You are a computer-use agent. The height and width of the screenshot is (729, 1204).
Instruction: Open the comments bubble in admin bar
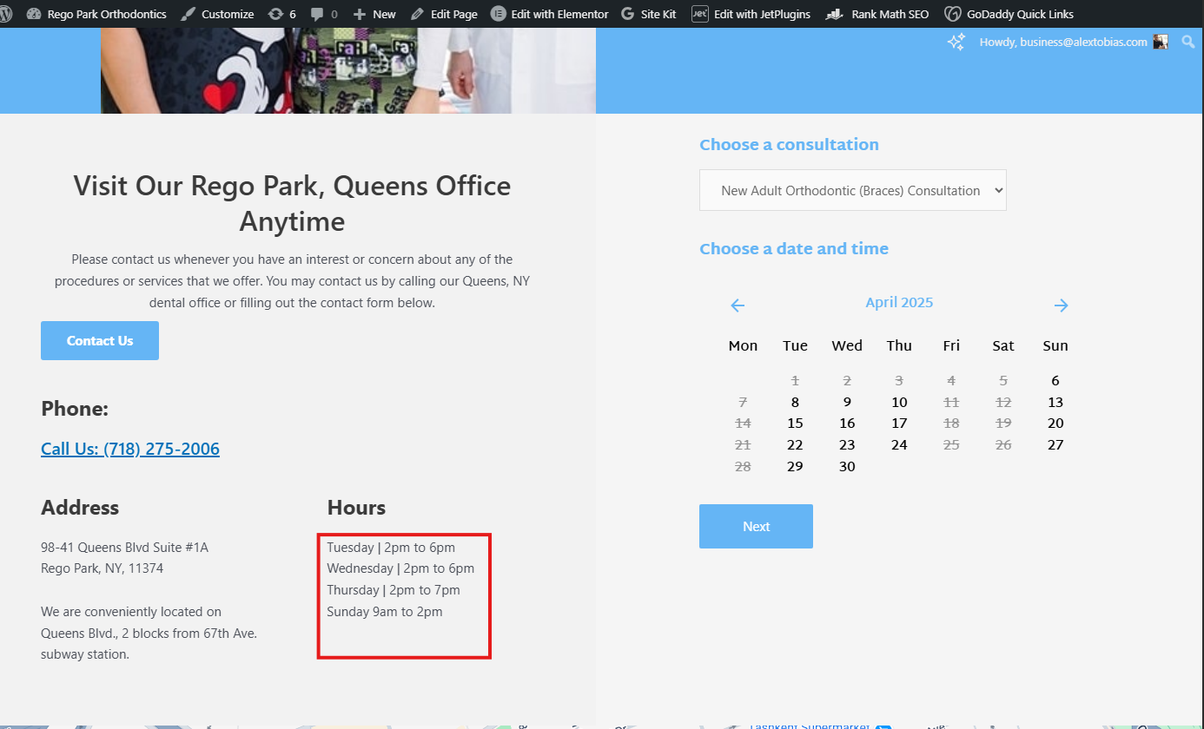323,14
